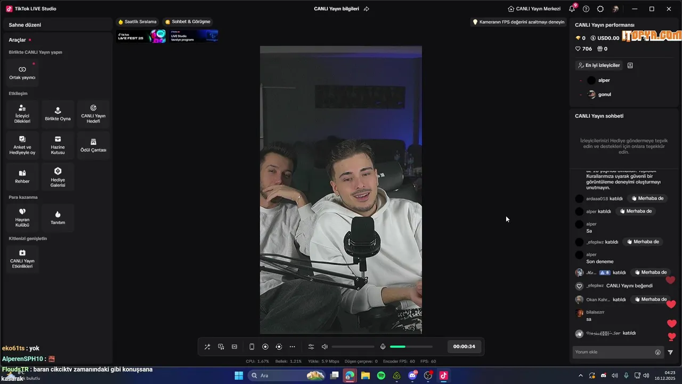Open Windows Start menu

click(239, 375)
